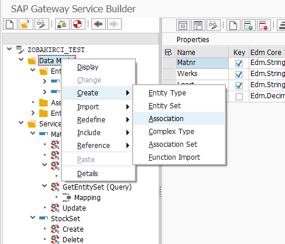Screen dimensions: 285x244
Task: Click the gear icon beside GetEntitySet (Query)
Action: coord(55,187)
